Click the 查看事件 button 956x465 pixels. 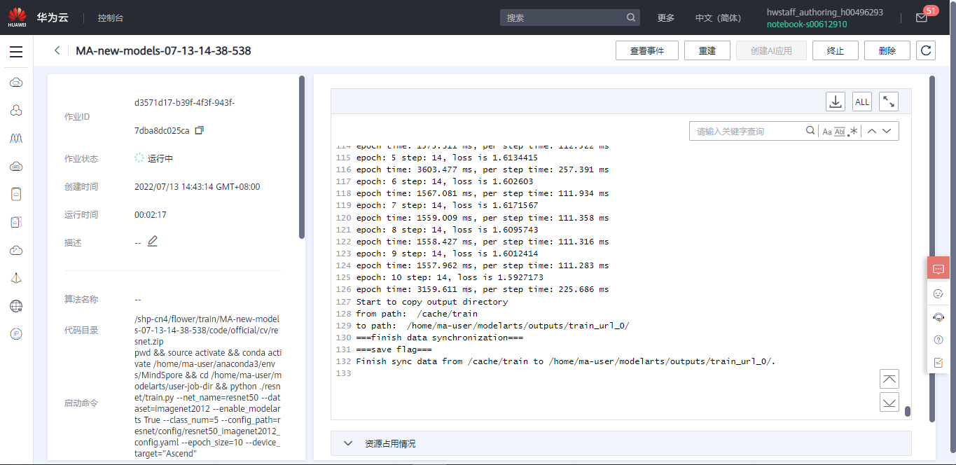click(x=647, y=50)
